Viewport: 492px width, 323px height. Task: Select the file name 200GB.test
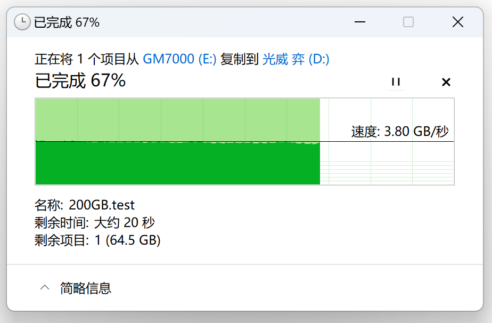pos(102,205)
